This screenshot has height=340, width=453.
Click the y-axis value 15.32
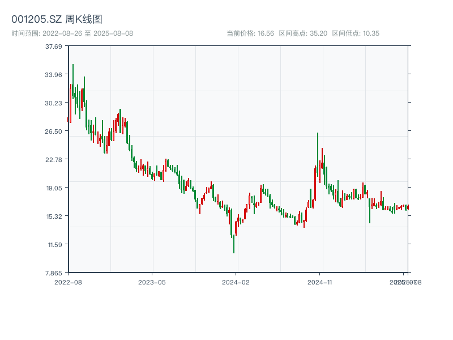click(54, 216)
